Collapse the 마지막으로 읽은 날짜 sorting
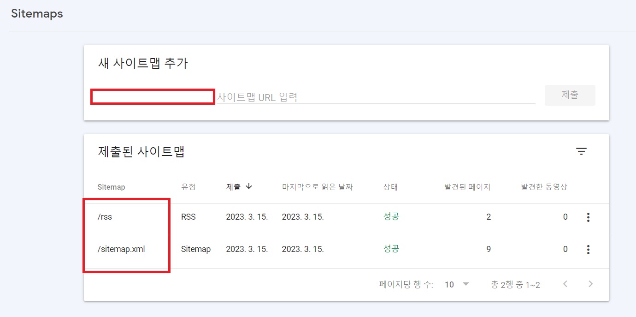Viewport: 636px width, 317px height. [318, 186]
